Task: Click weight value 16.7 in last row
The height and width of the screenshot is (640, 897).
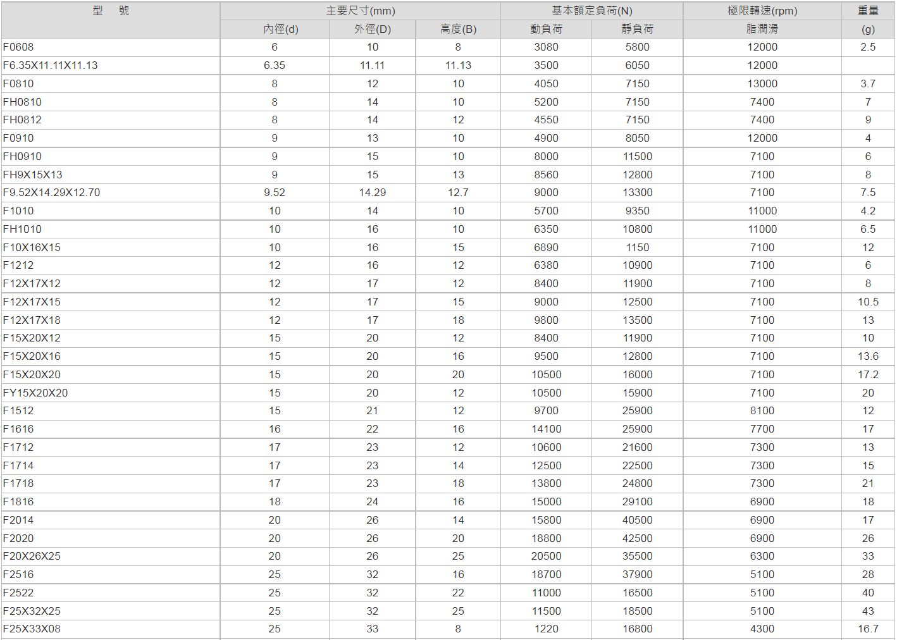Action: tap(868, 629)
